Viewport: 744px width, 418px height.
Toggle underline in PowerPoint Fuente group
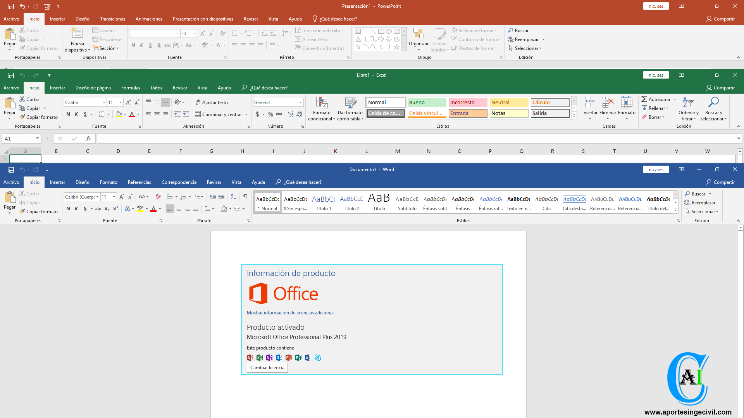click(x=150, y=45)
